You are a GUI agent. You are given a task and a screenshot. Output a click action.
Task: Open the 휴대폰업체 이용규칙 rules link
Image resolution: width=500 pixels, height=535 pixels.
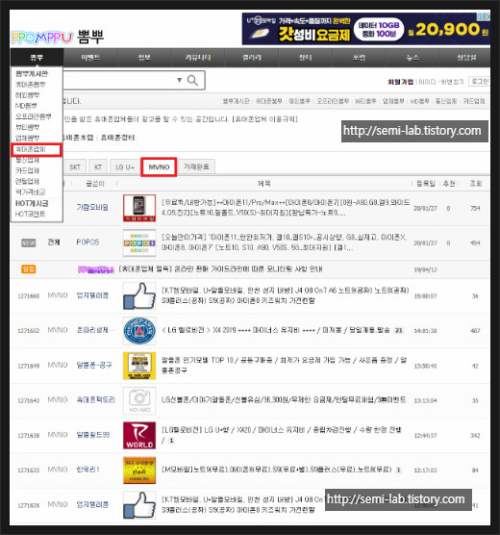coord(264,119)
